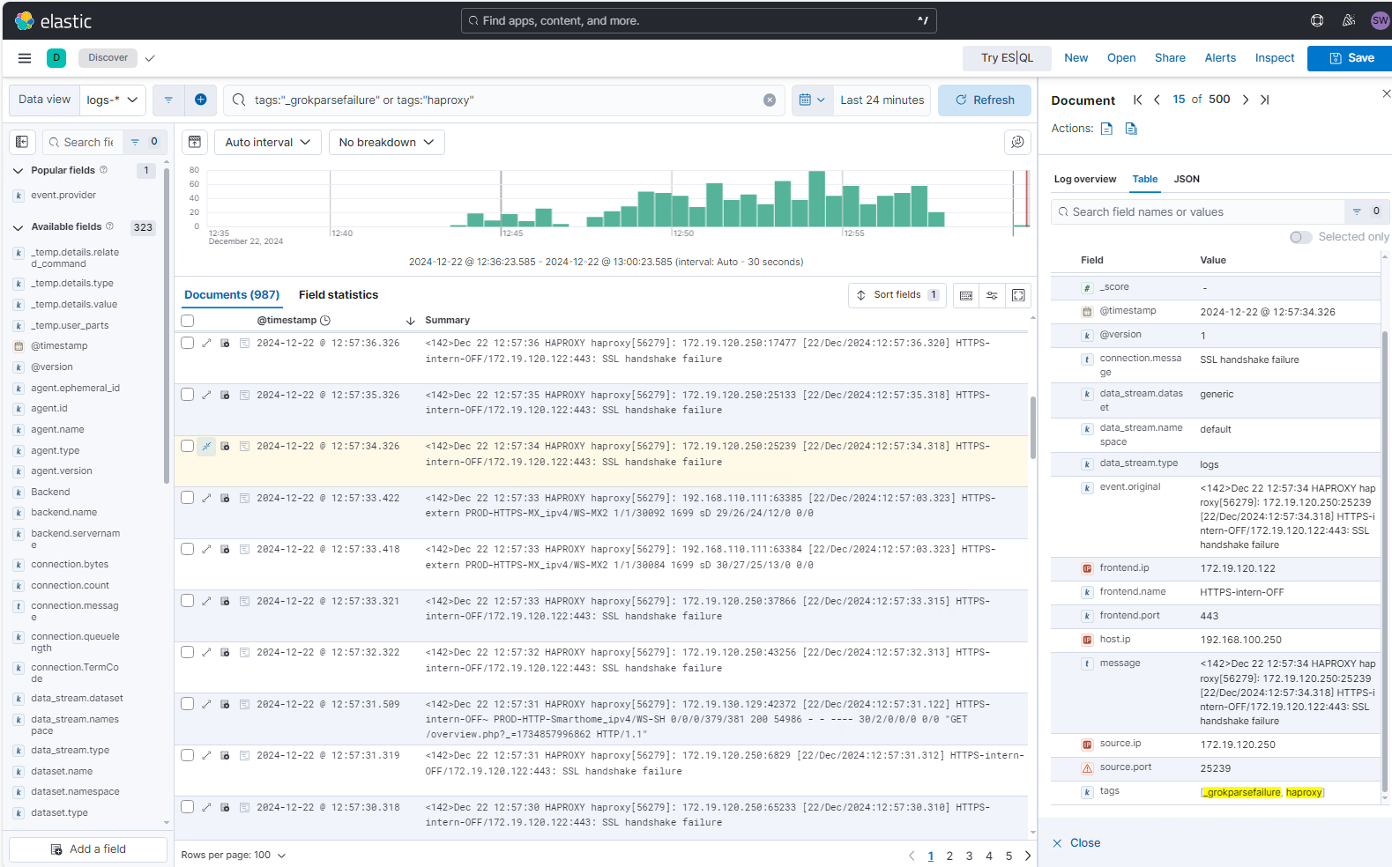Go to next page of results
The height and width of the screenshot is (867, 1392).
(x=1028, y=856)
